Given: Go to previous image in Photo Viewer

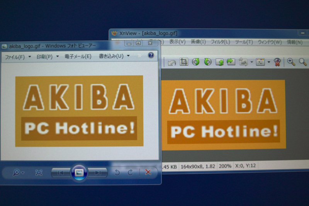Looking at the screenshot, I should tap(61, 173).
